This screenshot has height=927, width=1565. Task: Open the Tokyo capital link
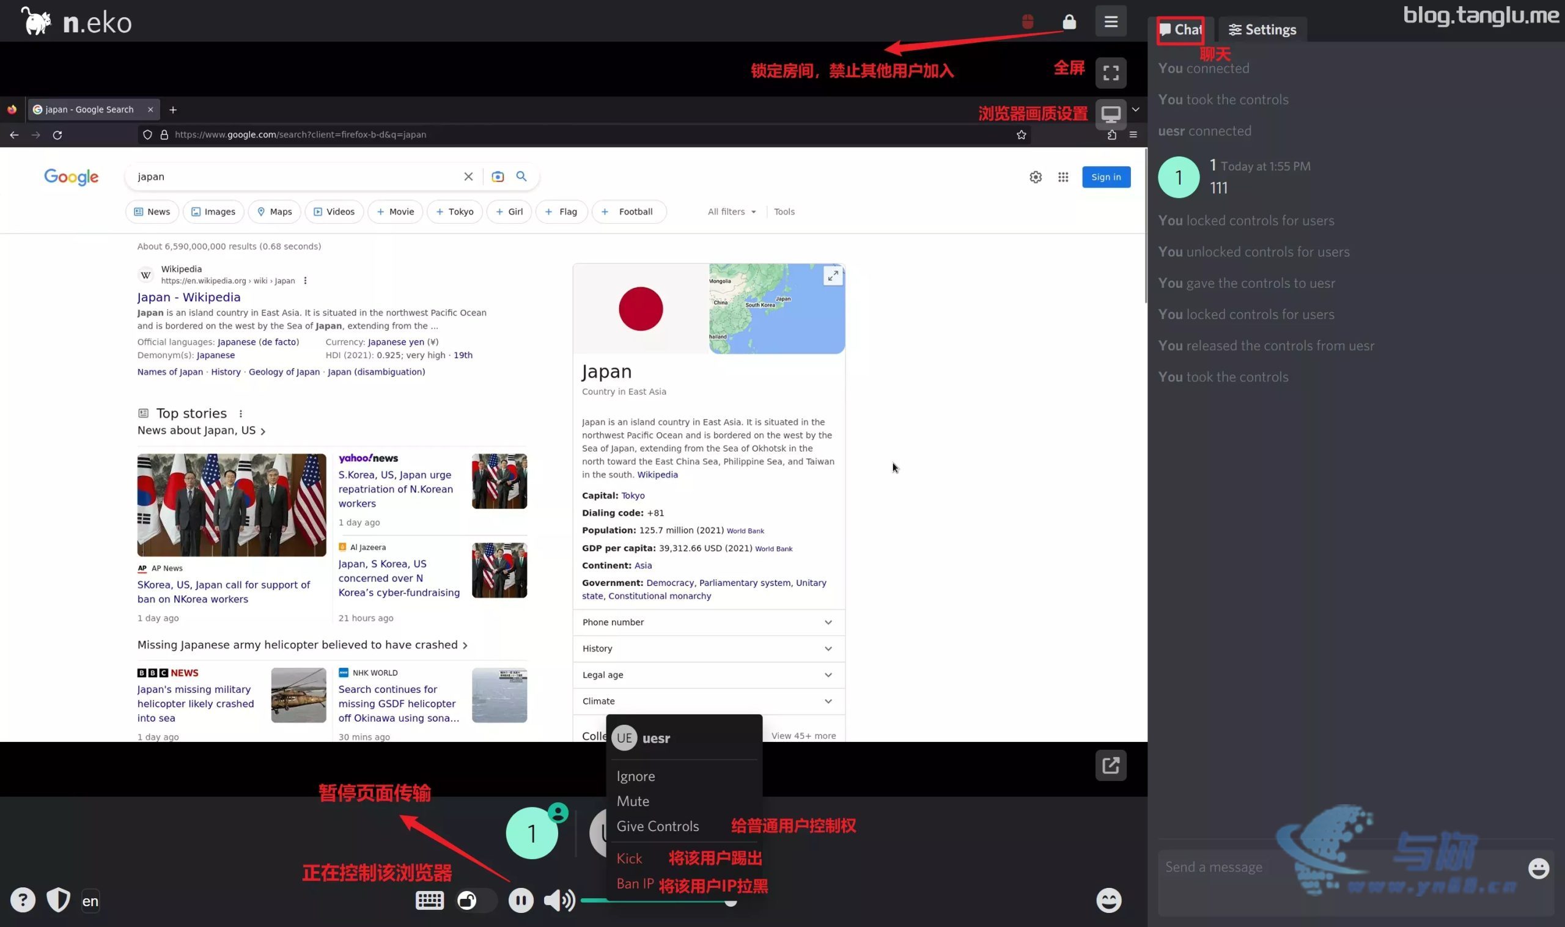632,496
